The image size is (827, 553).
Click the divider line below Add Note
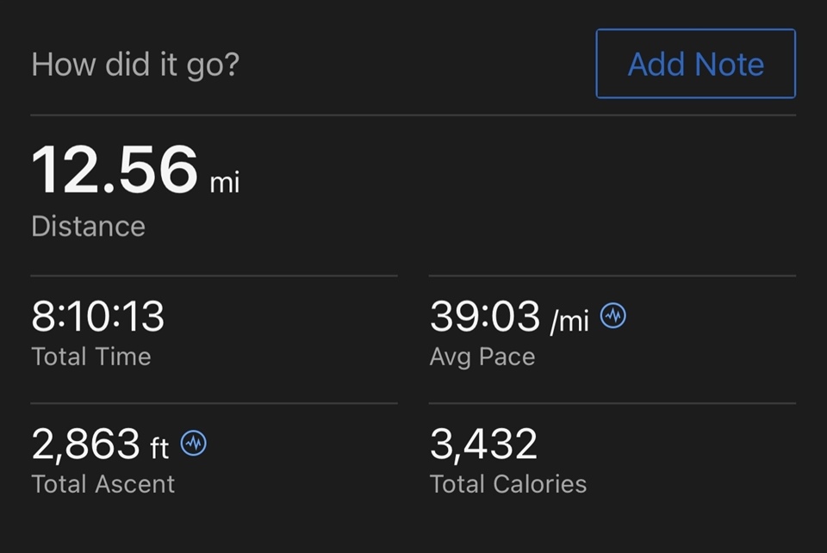413,115
